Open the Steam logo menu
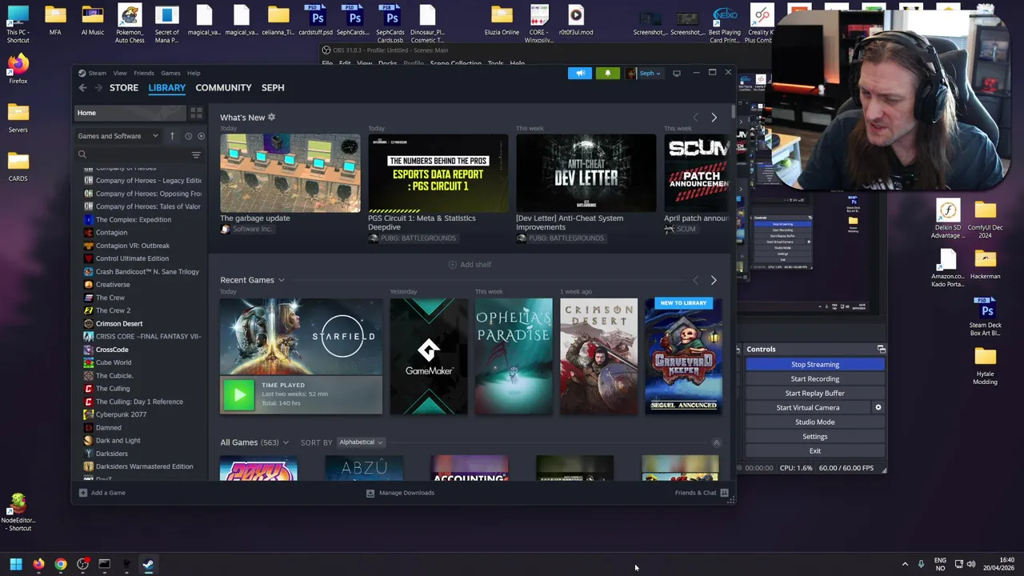 click(93, 73)
